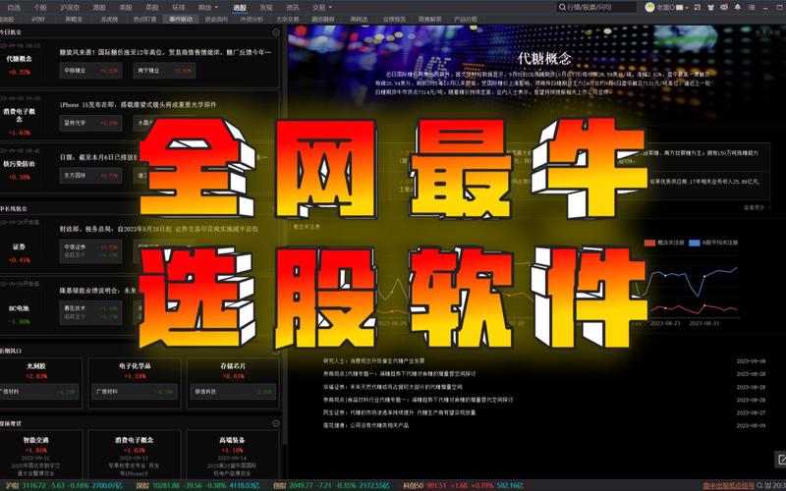The image size is (786, 491).
Task: Click the 行情/股票/问句 search input
Action: pos(599,7)
